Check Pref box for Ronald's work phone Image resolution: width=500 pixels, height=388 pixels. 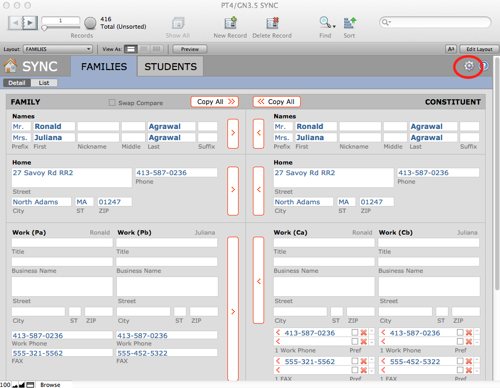354,333
